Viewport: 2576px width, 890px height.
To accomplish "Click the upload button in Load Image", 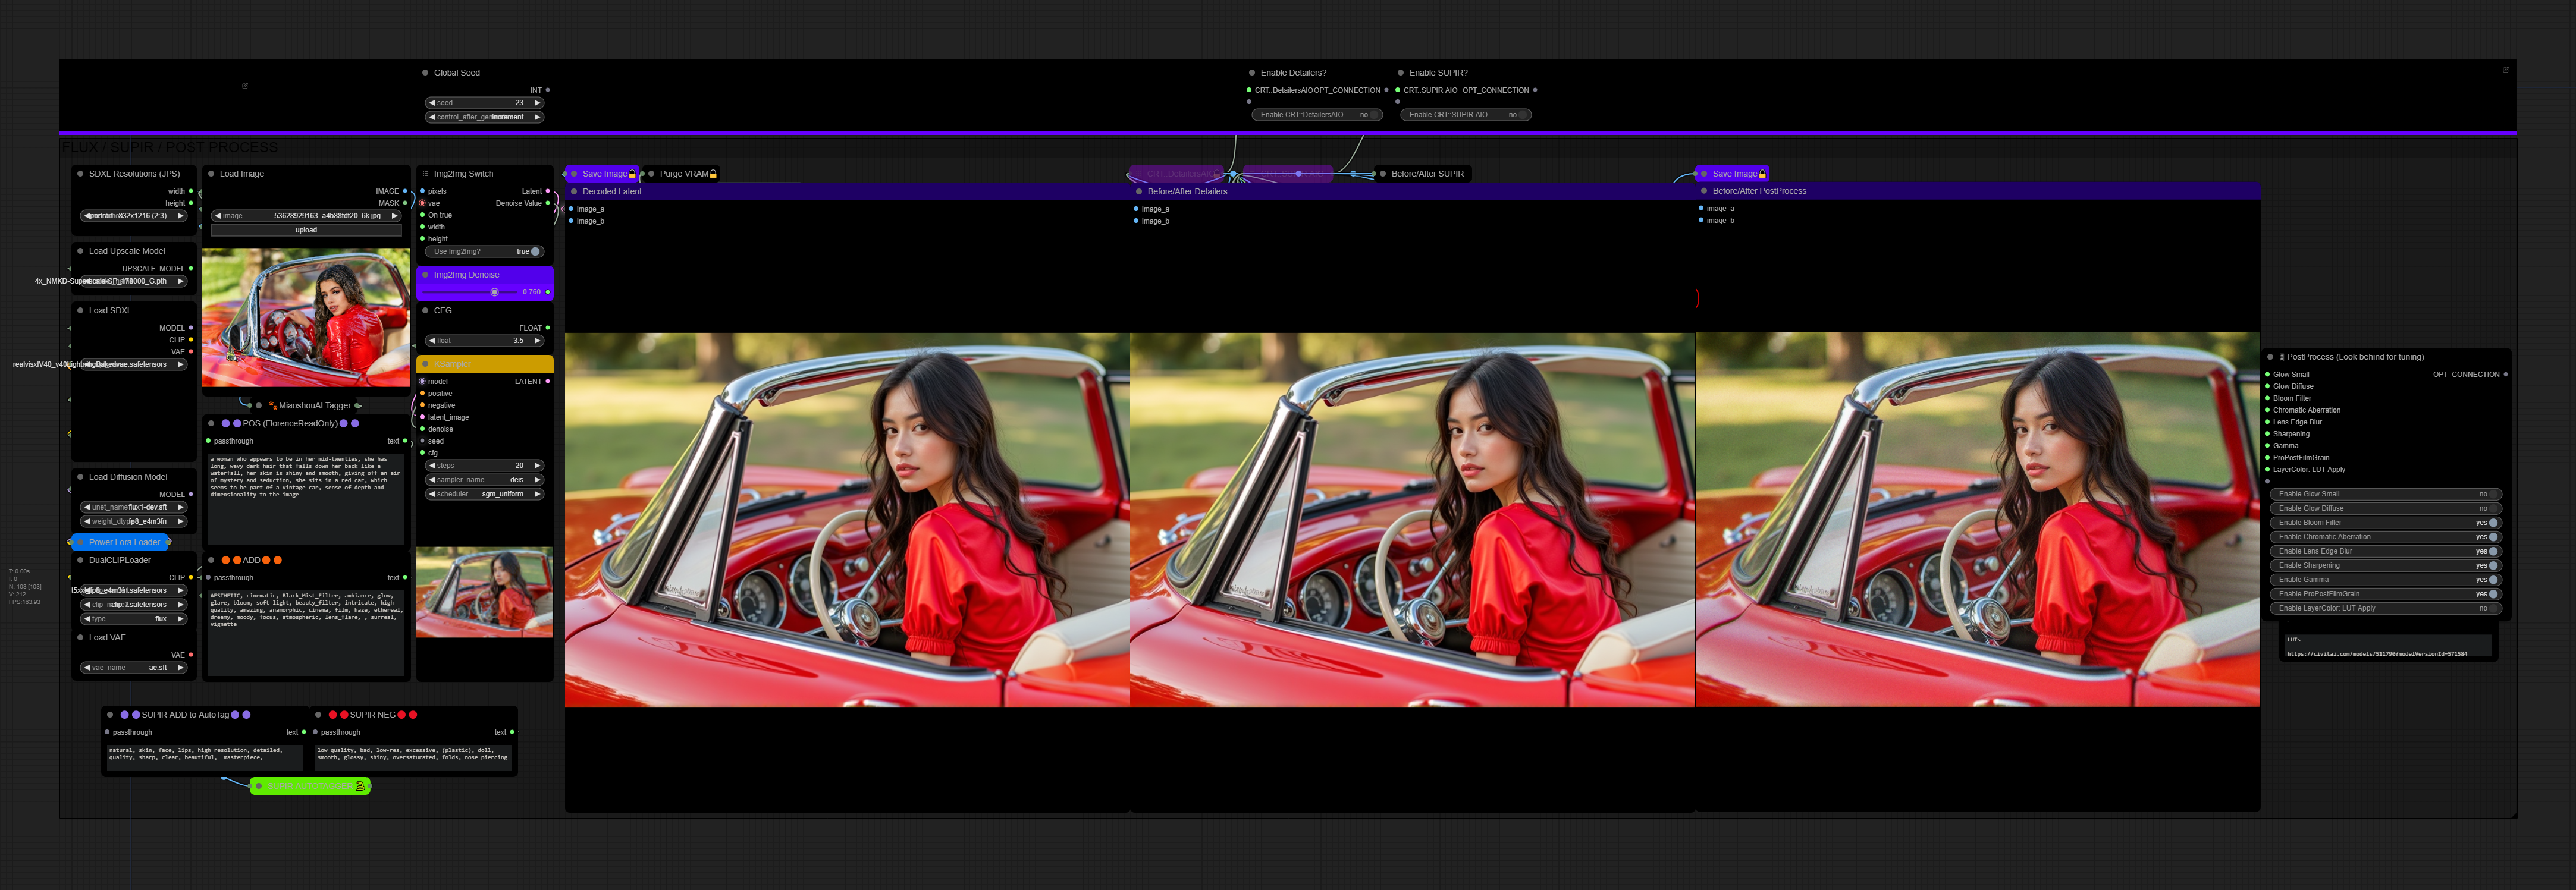I will [x=306, y=230].
